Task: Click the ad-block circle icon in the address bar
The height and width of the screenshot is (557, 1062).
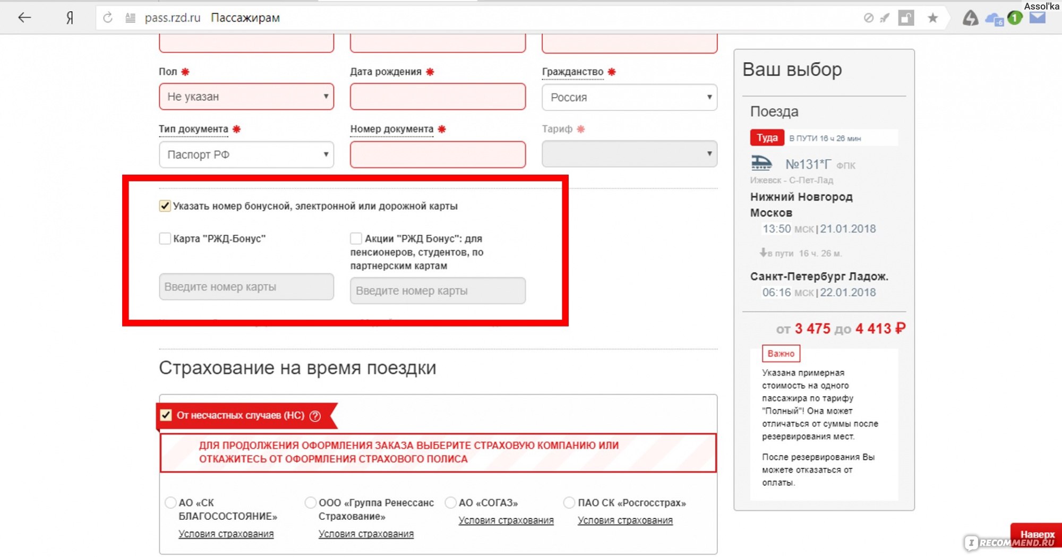Action: coord(869,18)
